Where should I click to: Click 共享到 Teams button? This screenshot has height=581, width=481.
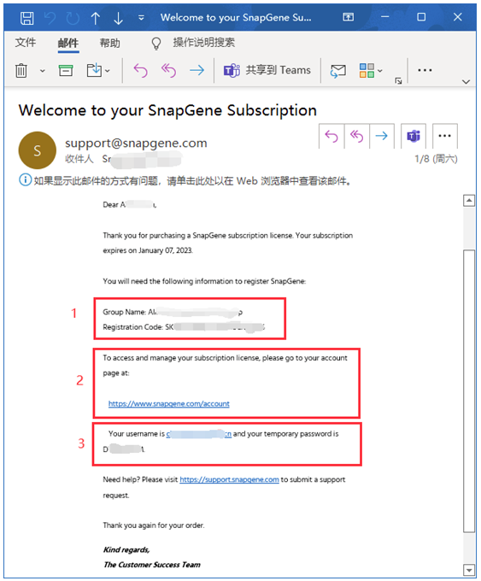click(267, 70)
